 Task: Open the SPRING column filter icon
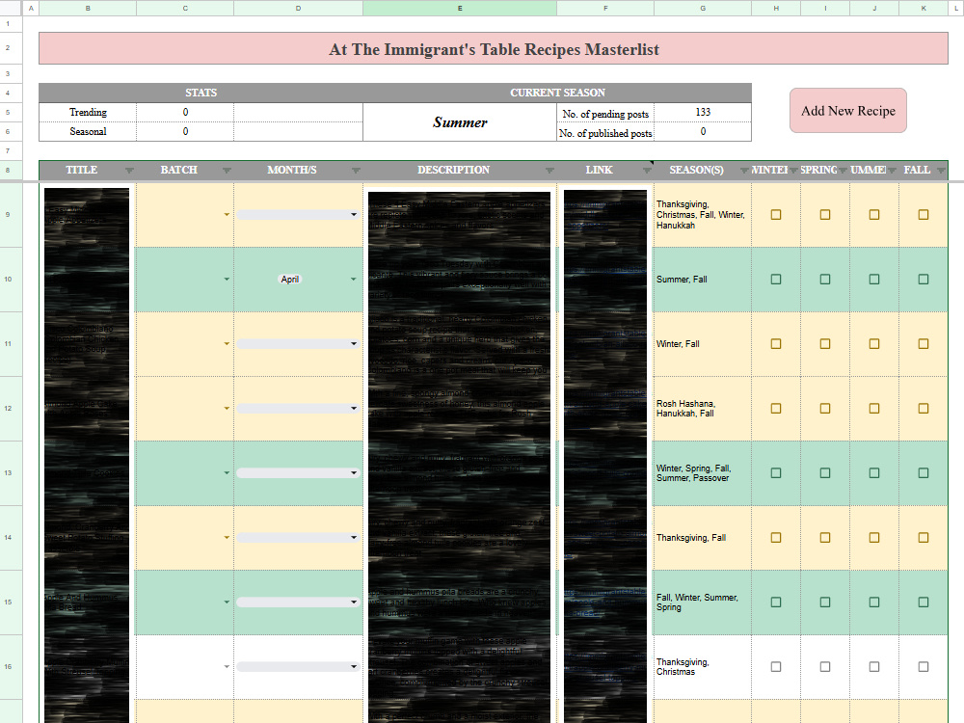point(843,171)
